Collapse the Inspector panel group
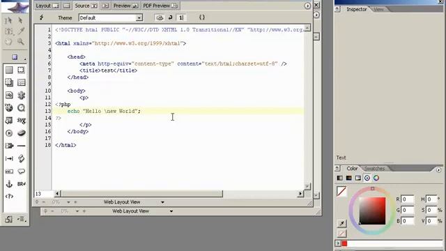Image resolution: width=446 pixels, height=251 pixels. (337, 9)
